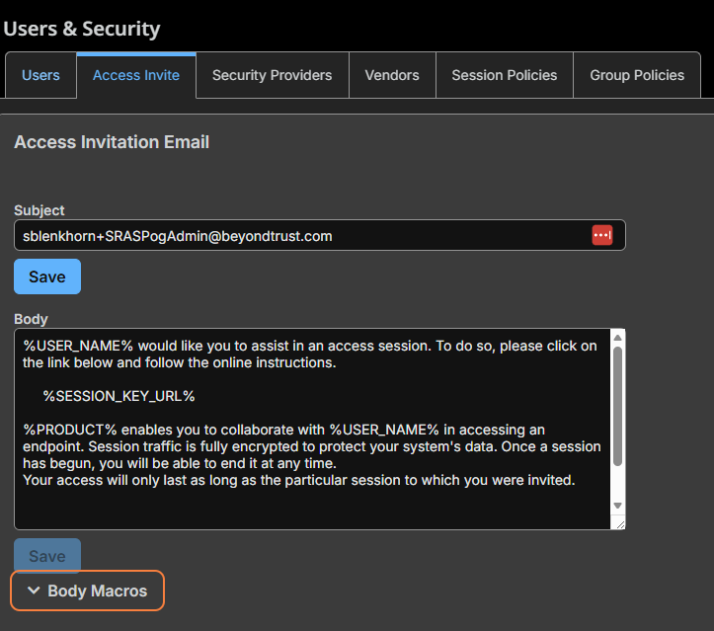This screenshot has width=714, height=631.
Task: Select the Access Invite tab
Action: (136, 75)
